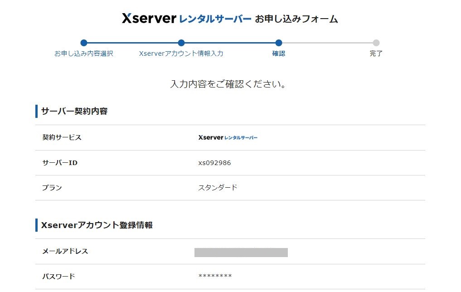461x292 pixels.
Task: Click the お申し込み内容選択 step circle
Action: (x=84, y=43)
